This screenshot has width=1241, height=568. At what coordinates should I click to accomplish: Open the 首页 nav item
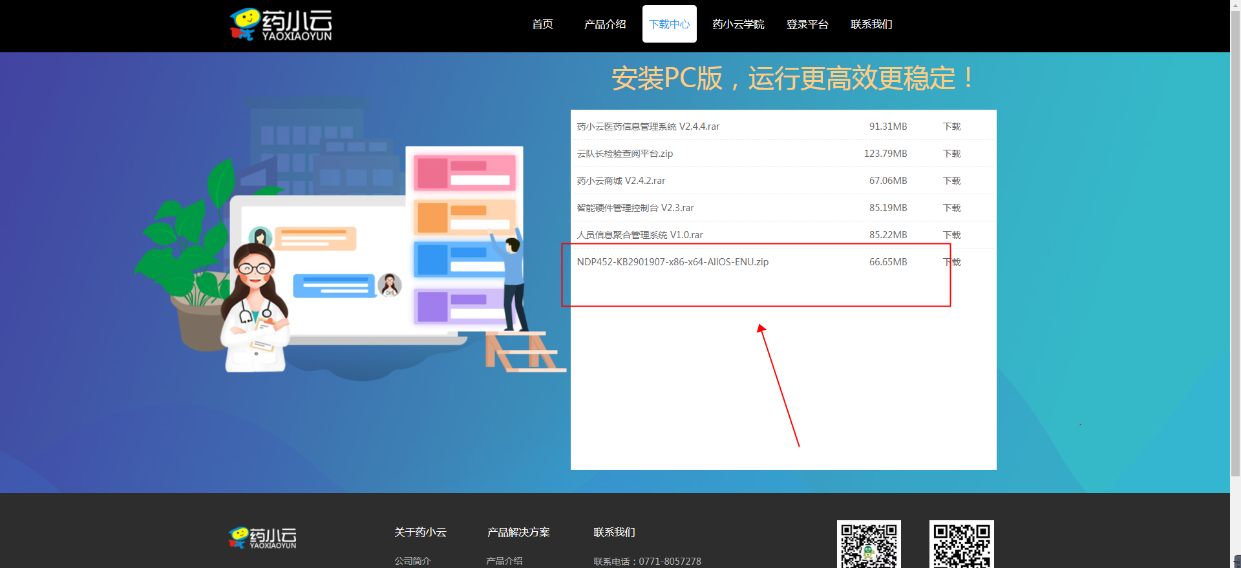(x=542, y=25)
